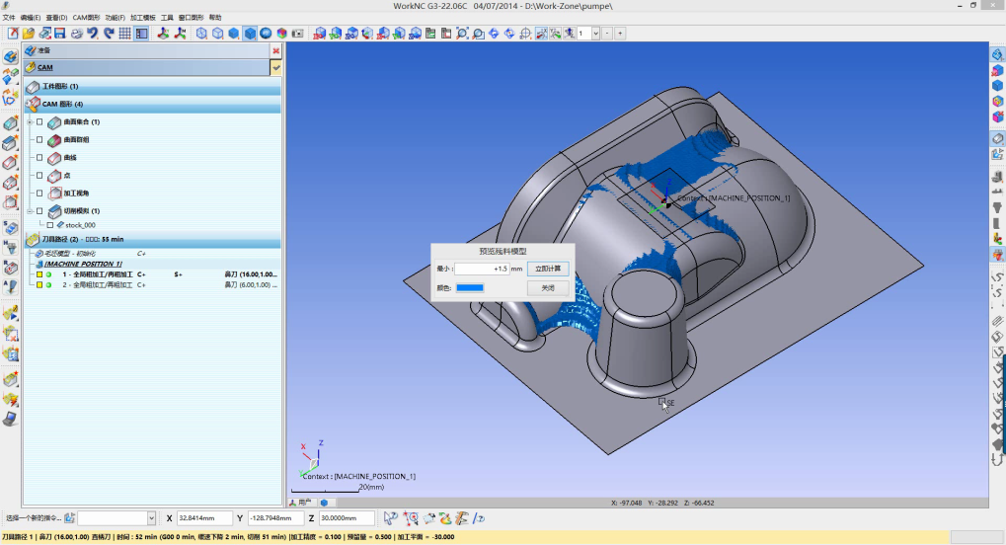Click the 最小 value field showing +1.5
Image resolution: width=1006 pixels, height=545 pixels.
click(x=482, y=269)
